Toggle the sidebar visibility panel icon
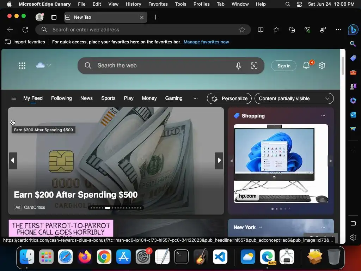Viewport: 361px width, 271px height. (x=353, y=223)
